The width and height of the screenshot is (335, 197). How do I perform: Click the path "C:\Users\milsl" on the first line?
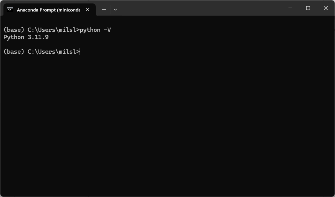click(52, 30)
